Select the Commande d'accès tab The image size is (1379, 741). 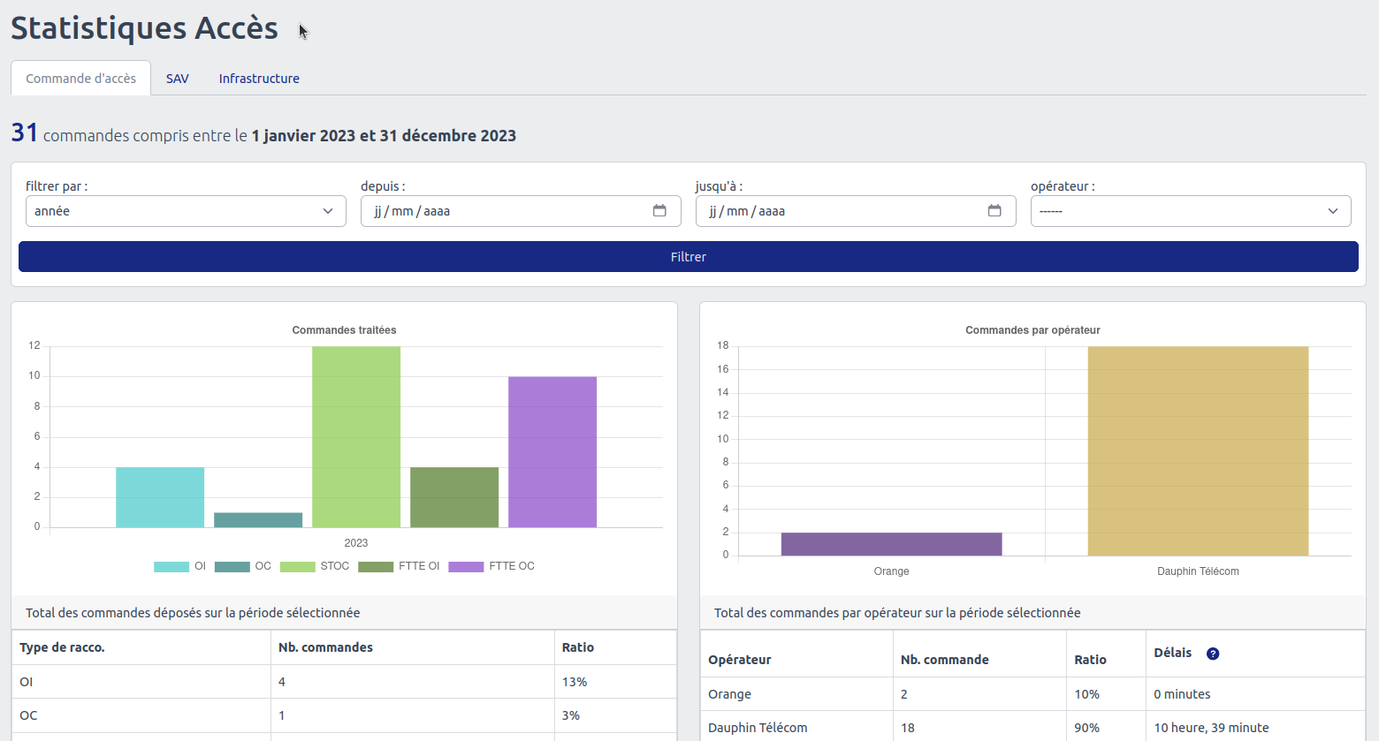pyautogui.click(x=80, y=78)
